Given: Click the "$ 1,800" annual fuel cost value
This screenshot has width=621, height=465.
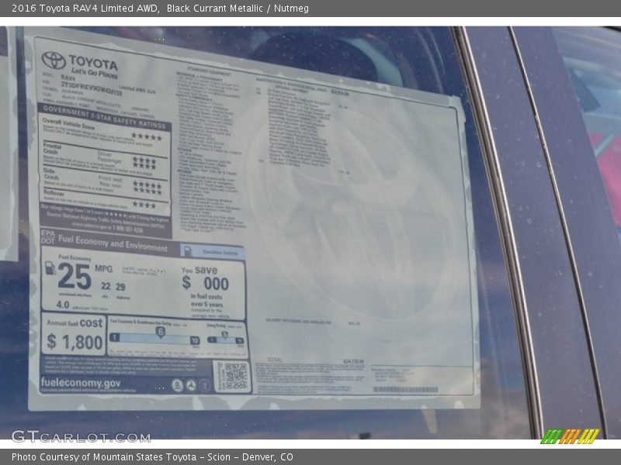Looking at the screenshot, I should click(x=75, y=342).
